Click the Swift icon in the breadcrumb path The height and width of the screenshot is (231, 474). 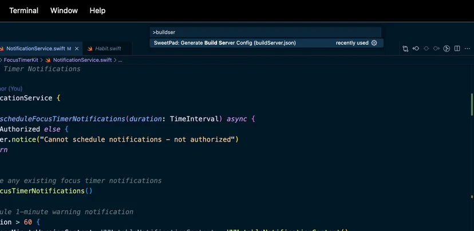(48, 60)
